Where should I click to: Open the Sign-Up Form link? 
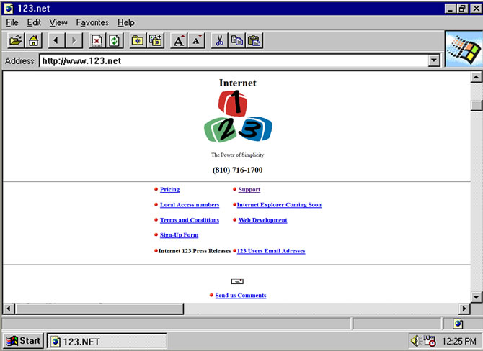tap(179, 235)
